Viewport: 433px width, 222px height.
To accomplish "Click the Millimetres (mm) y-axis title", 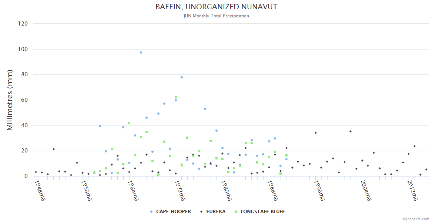I will 10,100.
